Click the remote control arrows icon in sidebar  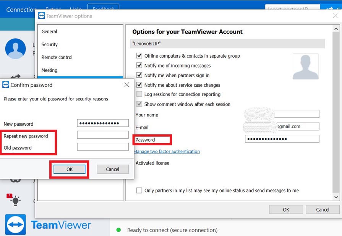click(x=16, y=76)
